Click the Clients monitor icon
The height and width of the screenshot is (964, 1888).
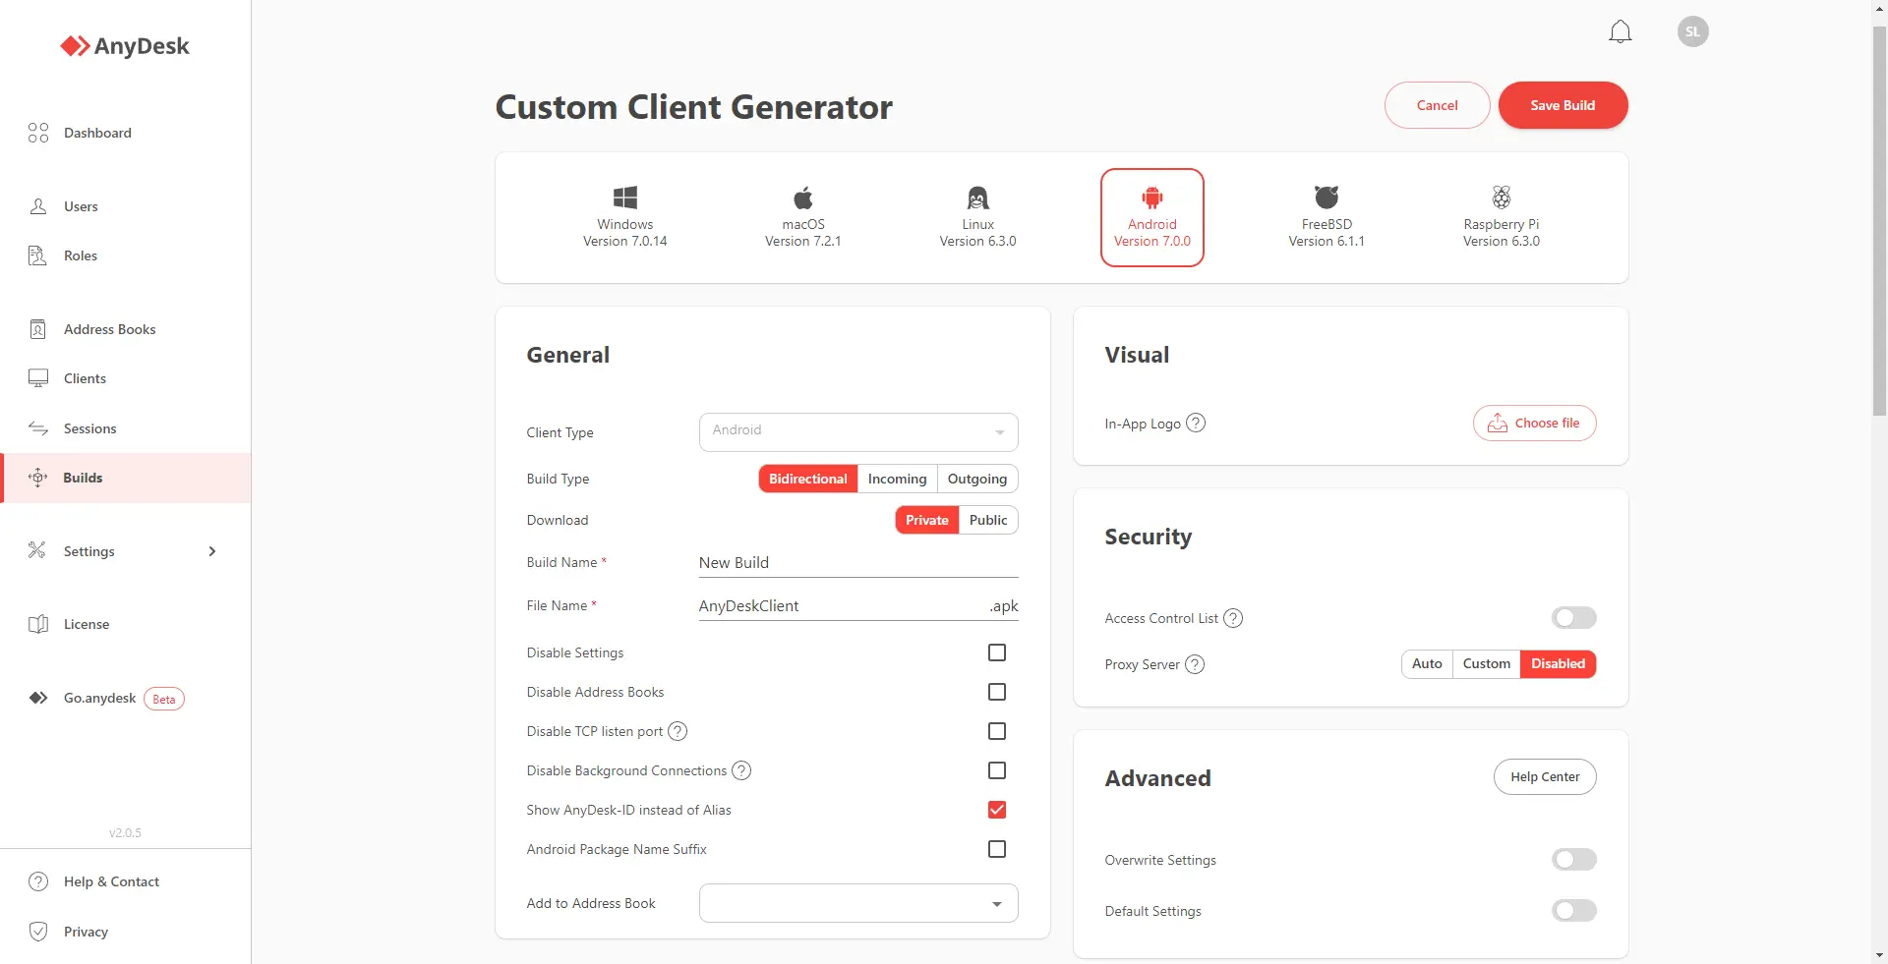click(x=38, y=378)
